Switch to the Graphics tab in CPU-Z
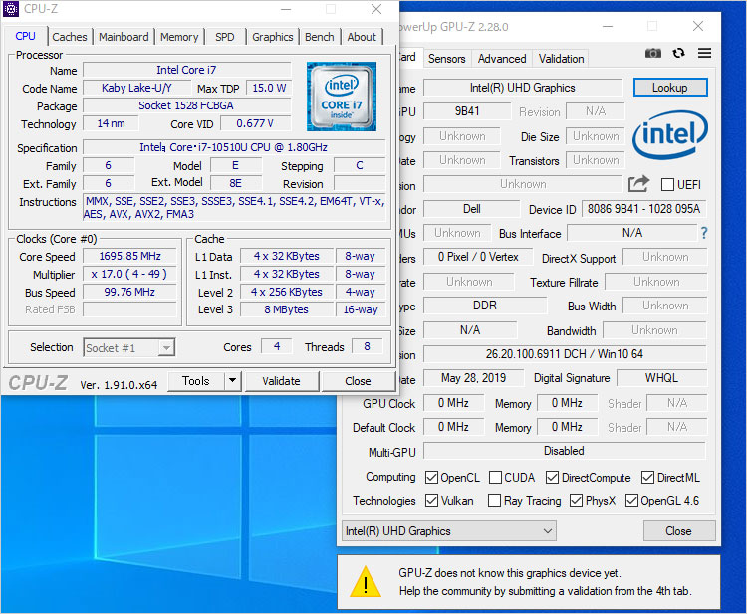This screenshot has width=747, height=614. (x=273, y=37)
